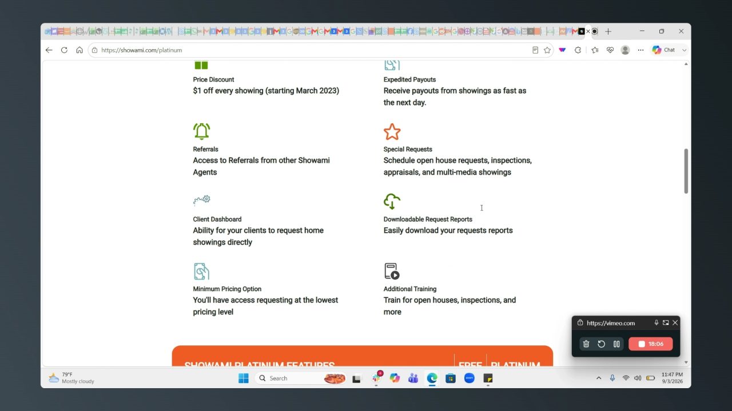The height and width of the screenshot is (411, 732).
Task: Click the Referrals bell icon
Action: click(201, 131)
